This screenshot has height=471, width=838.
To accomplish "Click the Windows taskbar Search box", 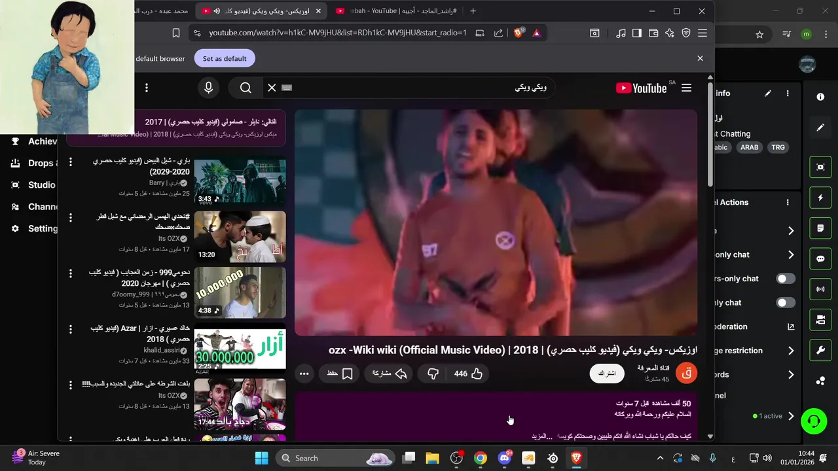I will coord(335,458).
